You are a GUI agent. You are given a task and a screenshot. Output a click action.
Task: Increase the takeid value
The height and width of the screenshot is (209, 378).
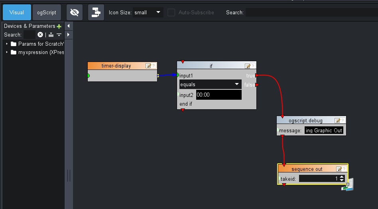[x=342, y=177]
